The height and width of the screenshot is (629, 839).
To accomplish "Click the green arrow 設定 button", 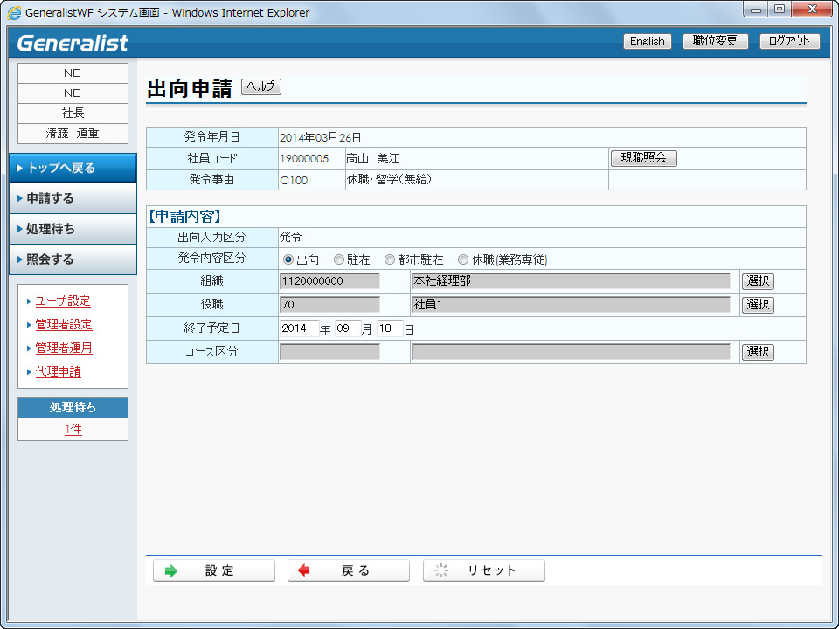I will coord(214,570).
